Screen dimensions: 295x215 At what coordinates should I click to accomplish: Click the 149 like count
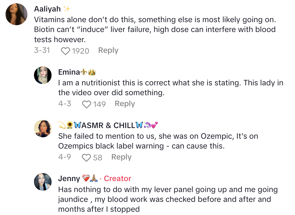coord(100,104)
